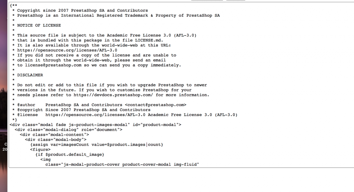The height and width of the screenshot is (192, 354).
Task: Click the js-modal-product-cover class attribute line
Action: 122,164
